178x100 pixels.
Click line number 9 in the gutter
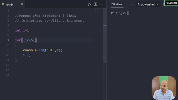pos(8,50)
